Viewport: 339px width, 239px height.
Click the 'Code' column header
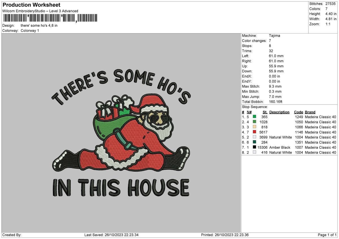(299, 112)
